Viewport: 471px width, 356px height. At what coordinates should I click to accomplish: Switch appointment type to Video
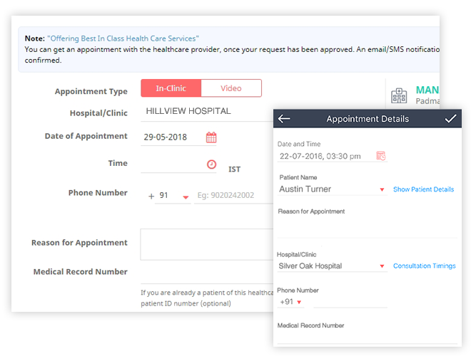click(x=231, y=88)
